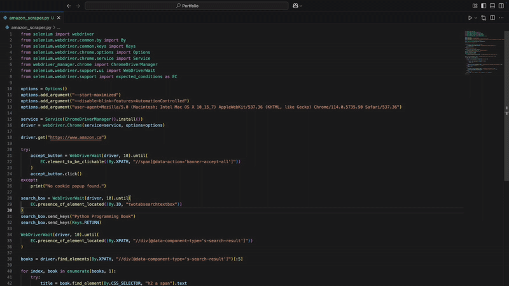Open the Copilot chat icon
The image size is (509, 286).
(x=295, y=6)
